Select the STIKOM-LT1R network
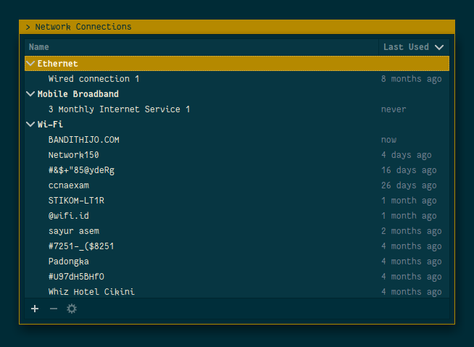Image resolution: width=474 pixels, height=347 pixels. click(x=81, y=201)
